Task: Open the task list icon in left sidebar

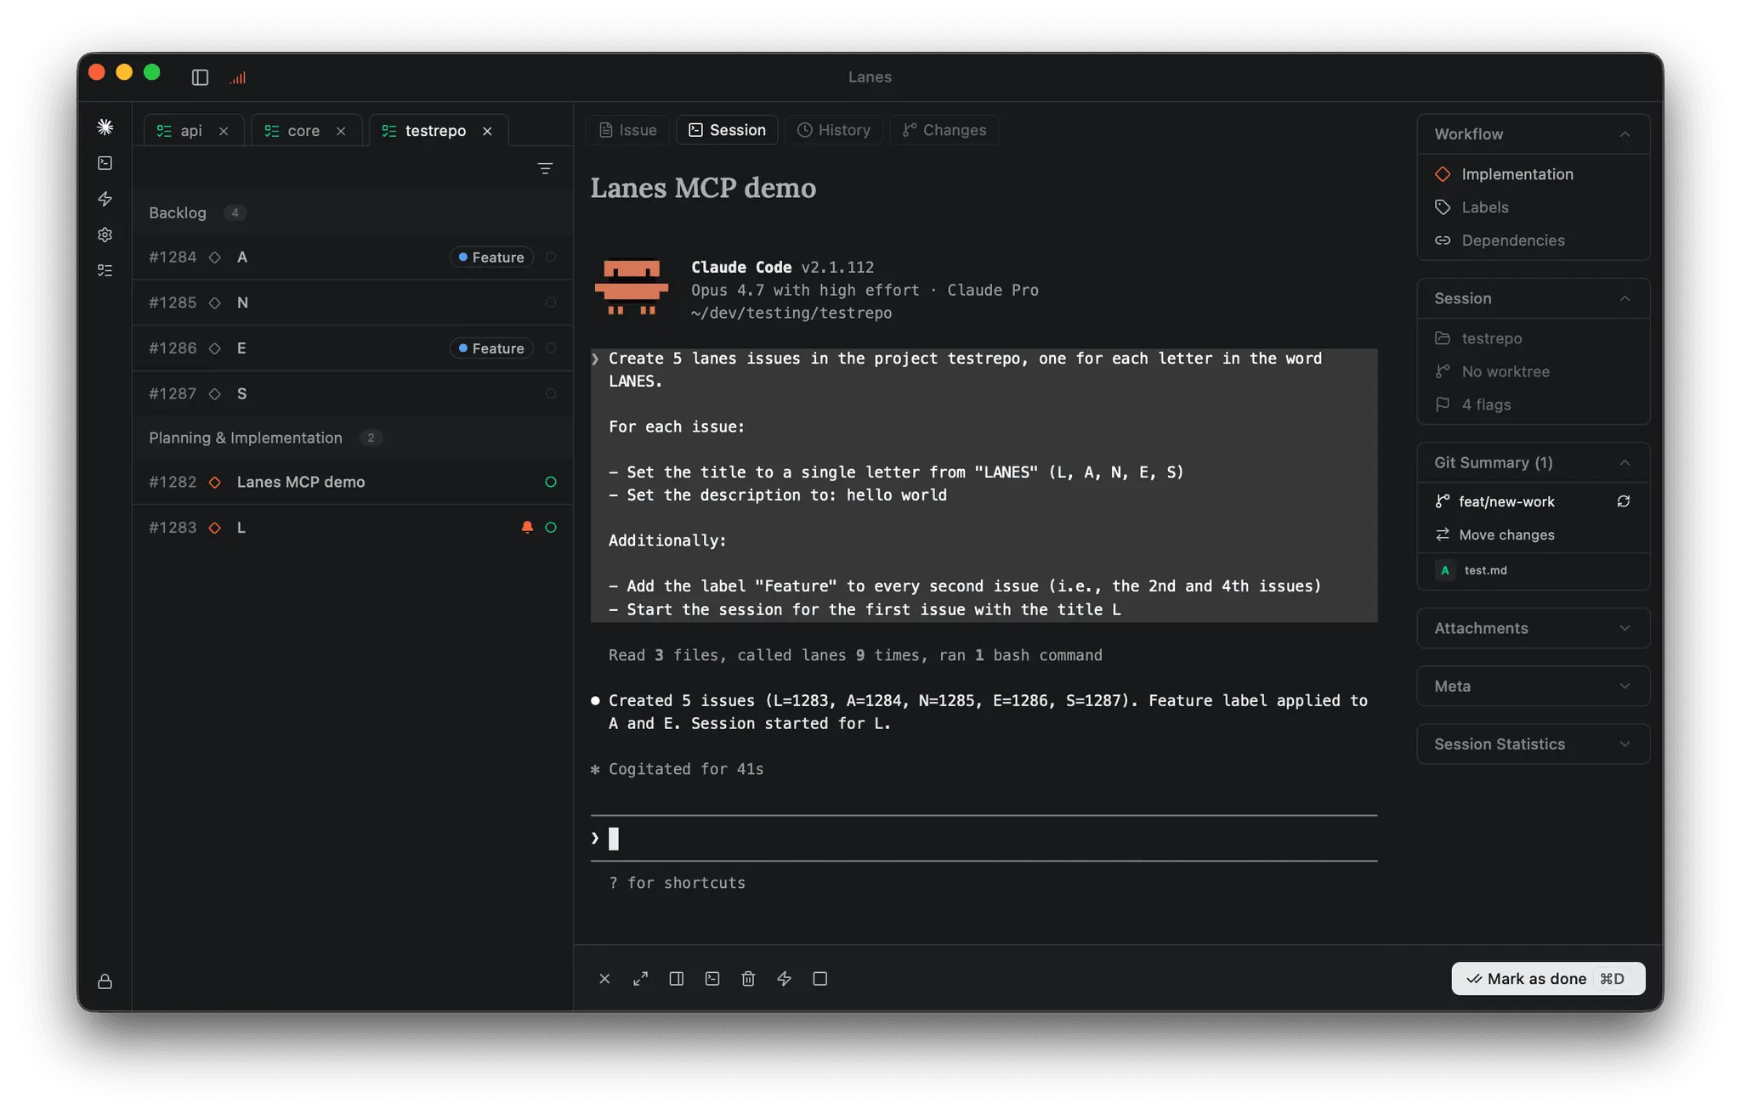Action: click(x=105, y=270)
